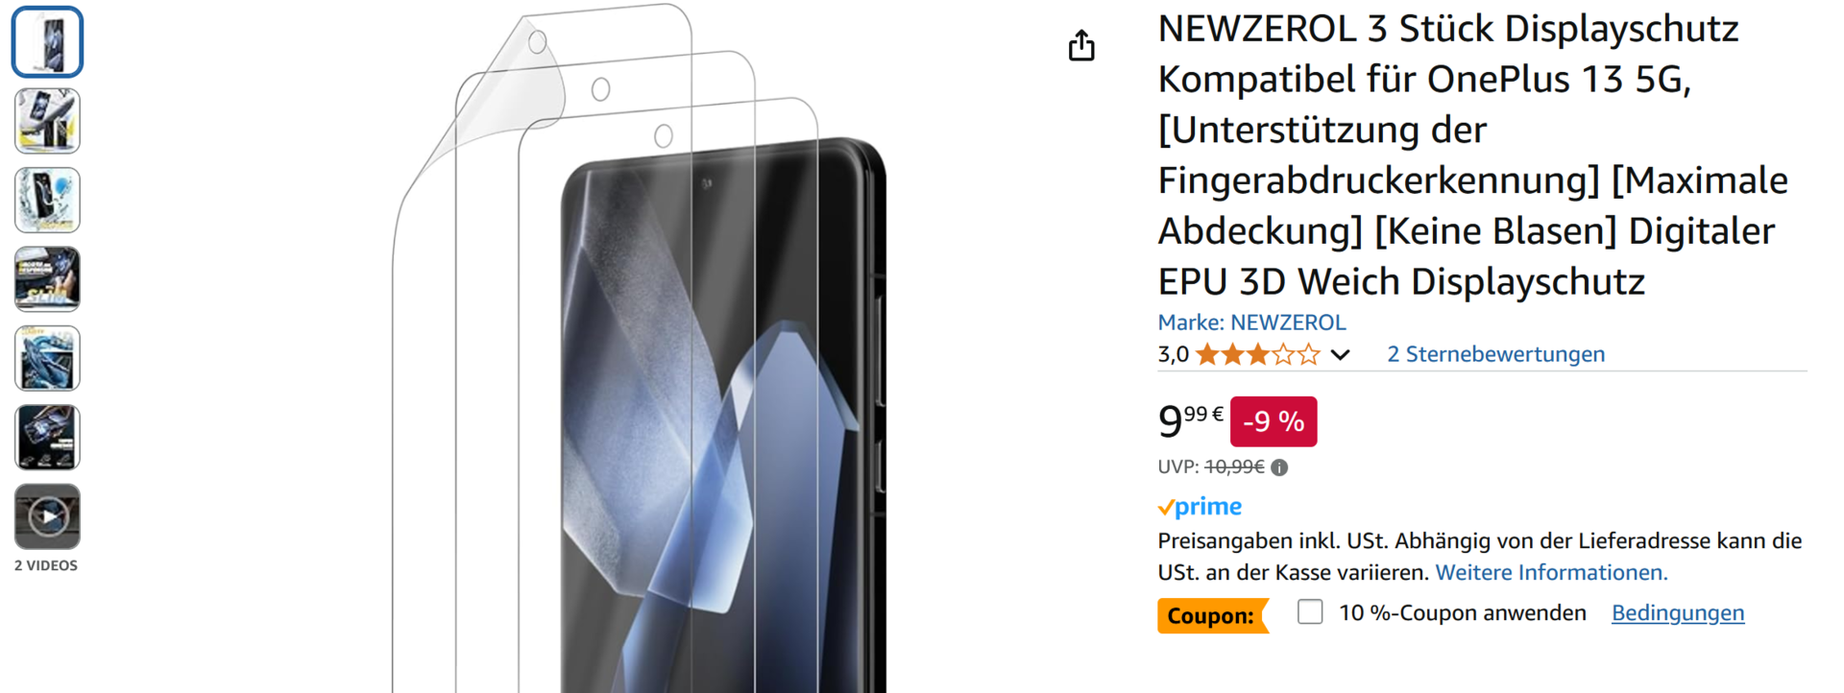The height and width of the screenshot is (693, 1844).
Task: Select the first product thumbnail
Action: click(47, 42)
